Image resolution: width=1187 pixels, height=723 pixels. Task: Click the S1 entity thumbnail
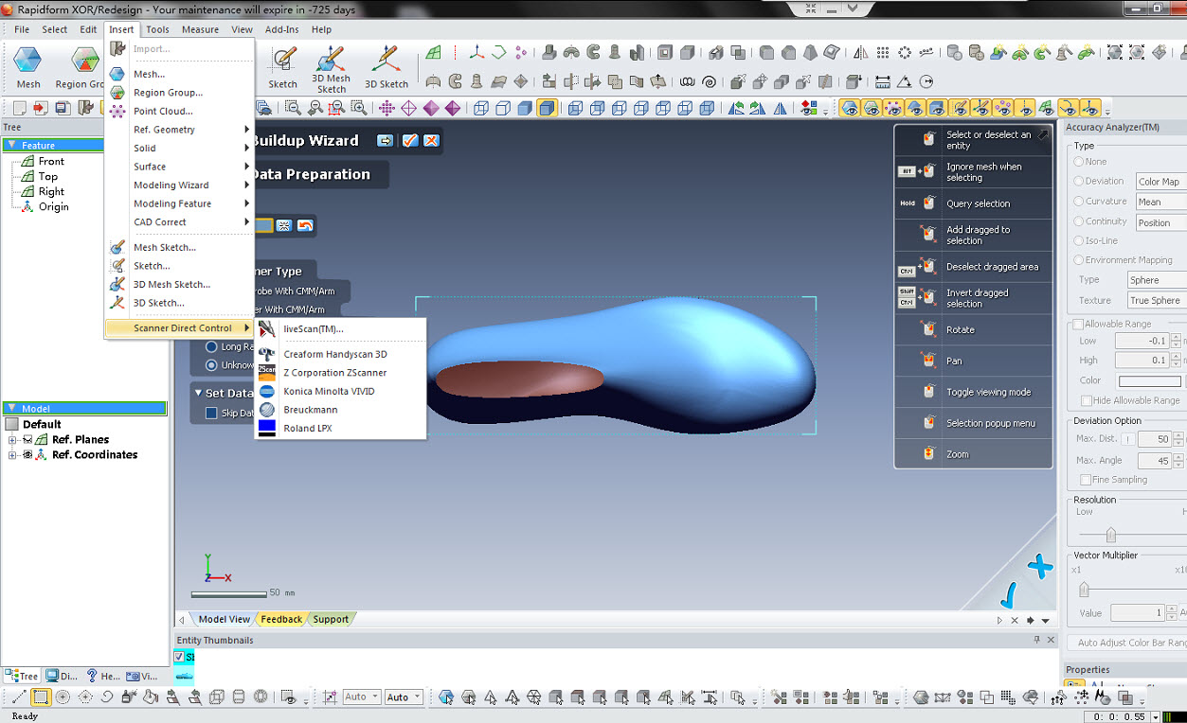185,666
